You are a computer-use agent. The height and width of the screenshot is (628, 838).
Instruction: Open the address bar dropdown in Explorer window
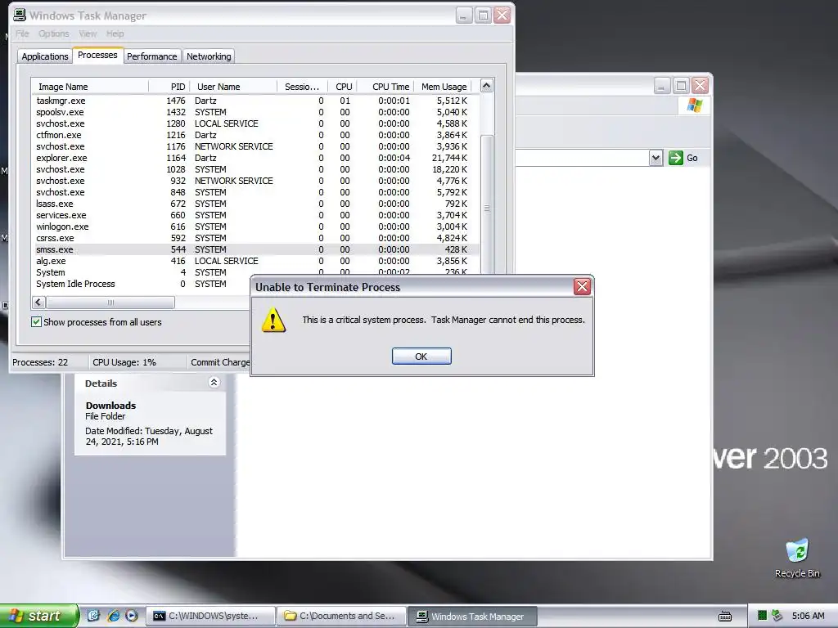[x=656, y=158]
